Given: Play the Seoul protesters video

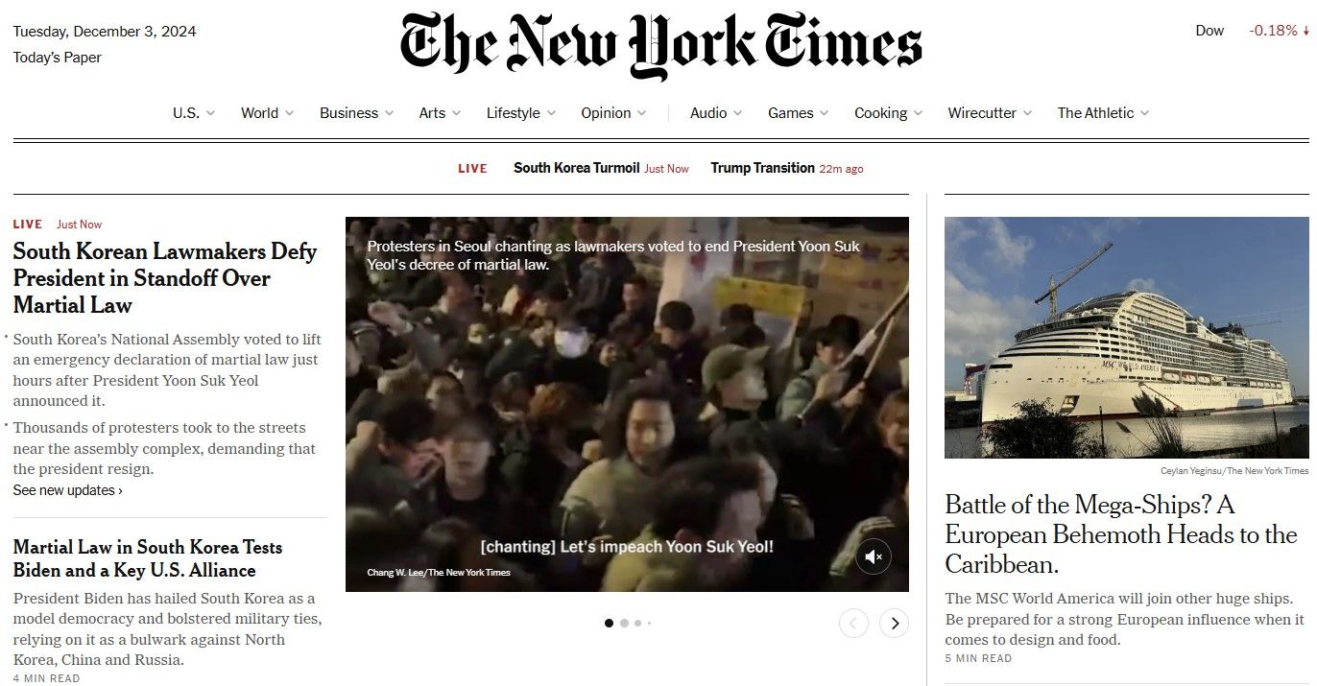Looking at the screenshot, I should (x=627, y=404).
